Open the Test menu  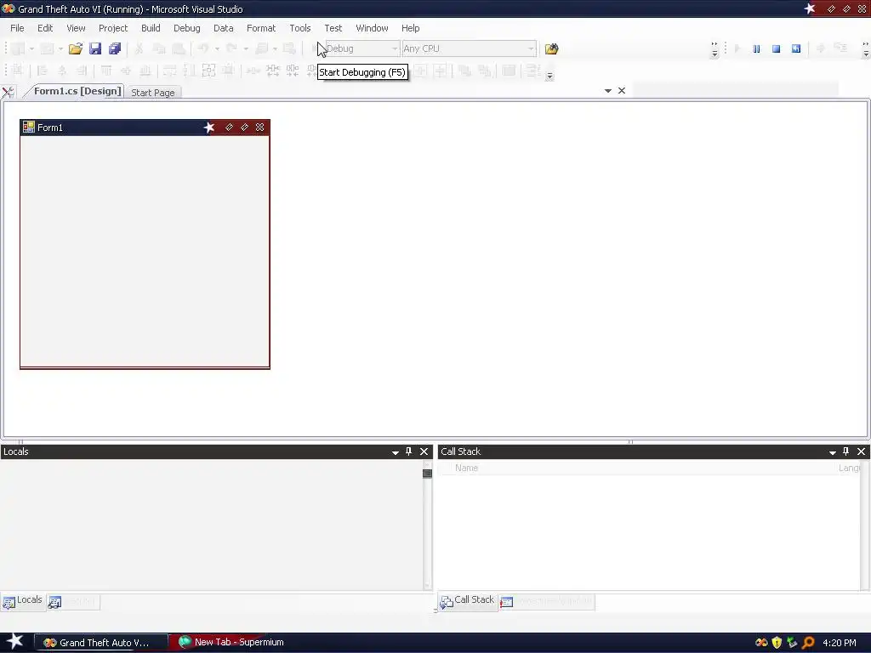[333, 28]
